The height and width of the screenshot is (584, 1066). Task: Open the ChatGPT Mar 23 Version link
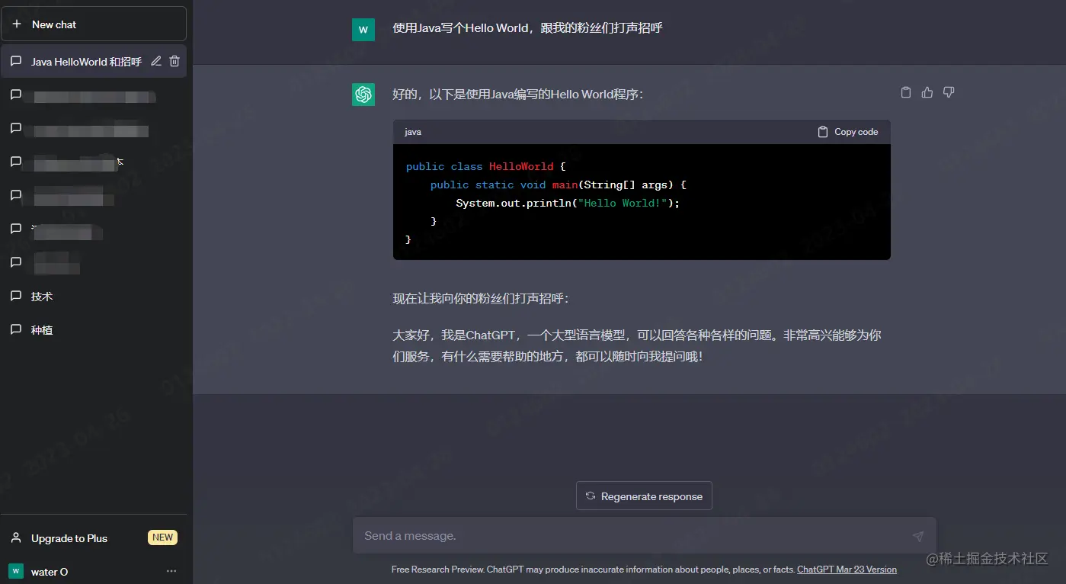[x=847, y=570]
